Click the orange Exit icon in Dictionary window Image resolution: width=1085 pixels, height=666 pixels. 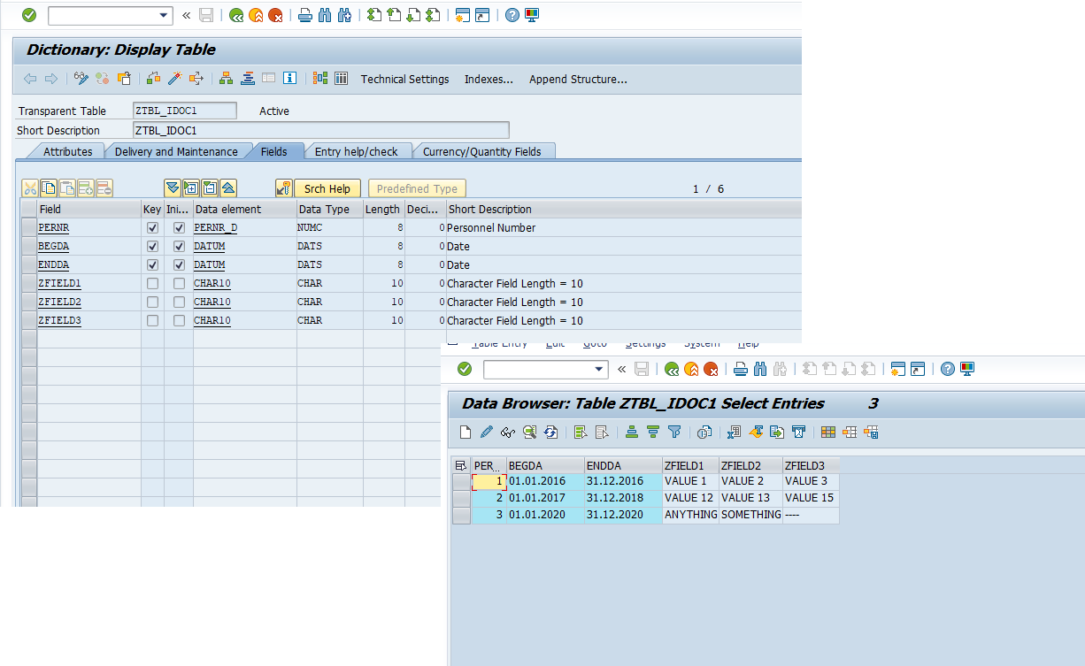click(x=256, y=15)
